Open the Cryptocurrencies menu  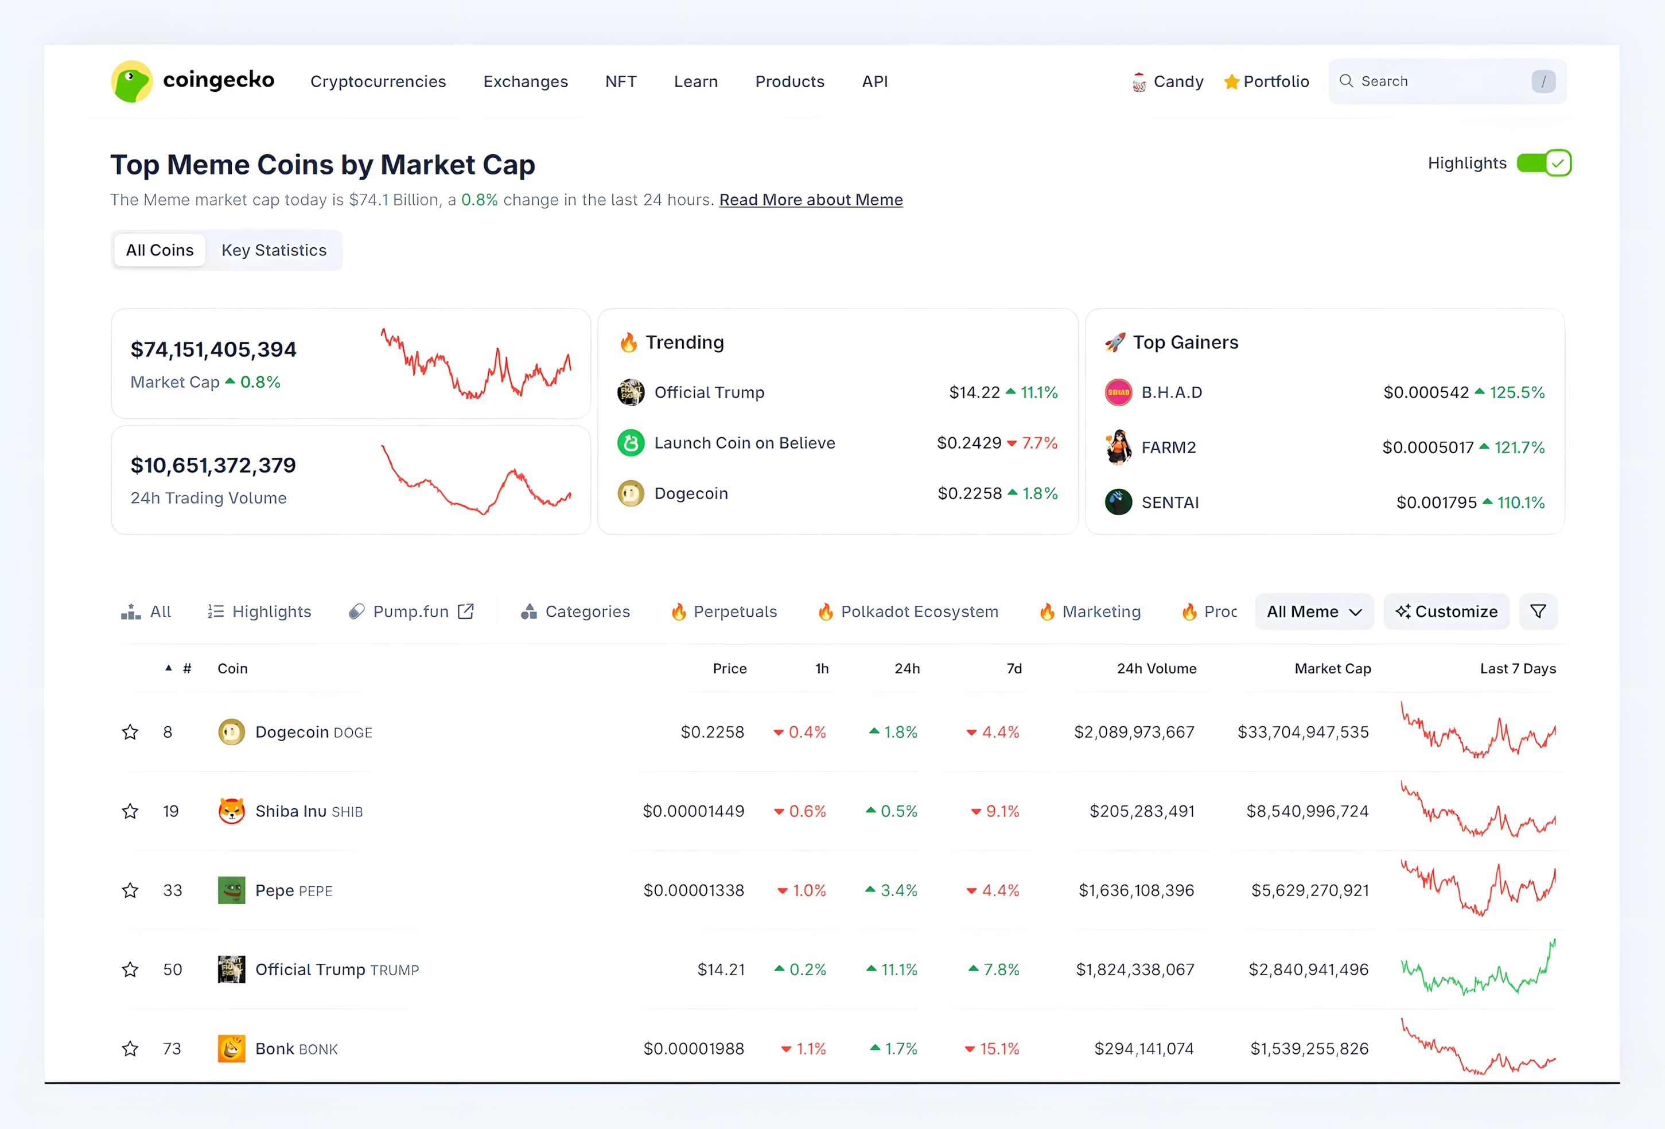(378, 81)
